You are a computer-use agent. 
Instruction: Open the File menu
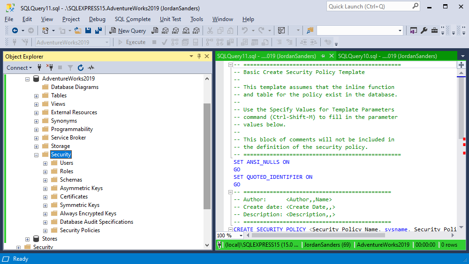9,19
